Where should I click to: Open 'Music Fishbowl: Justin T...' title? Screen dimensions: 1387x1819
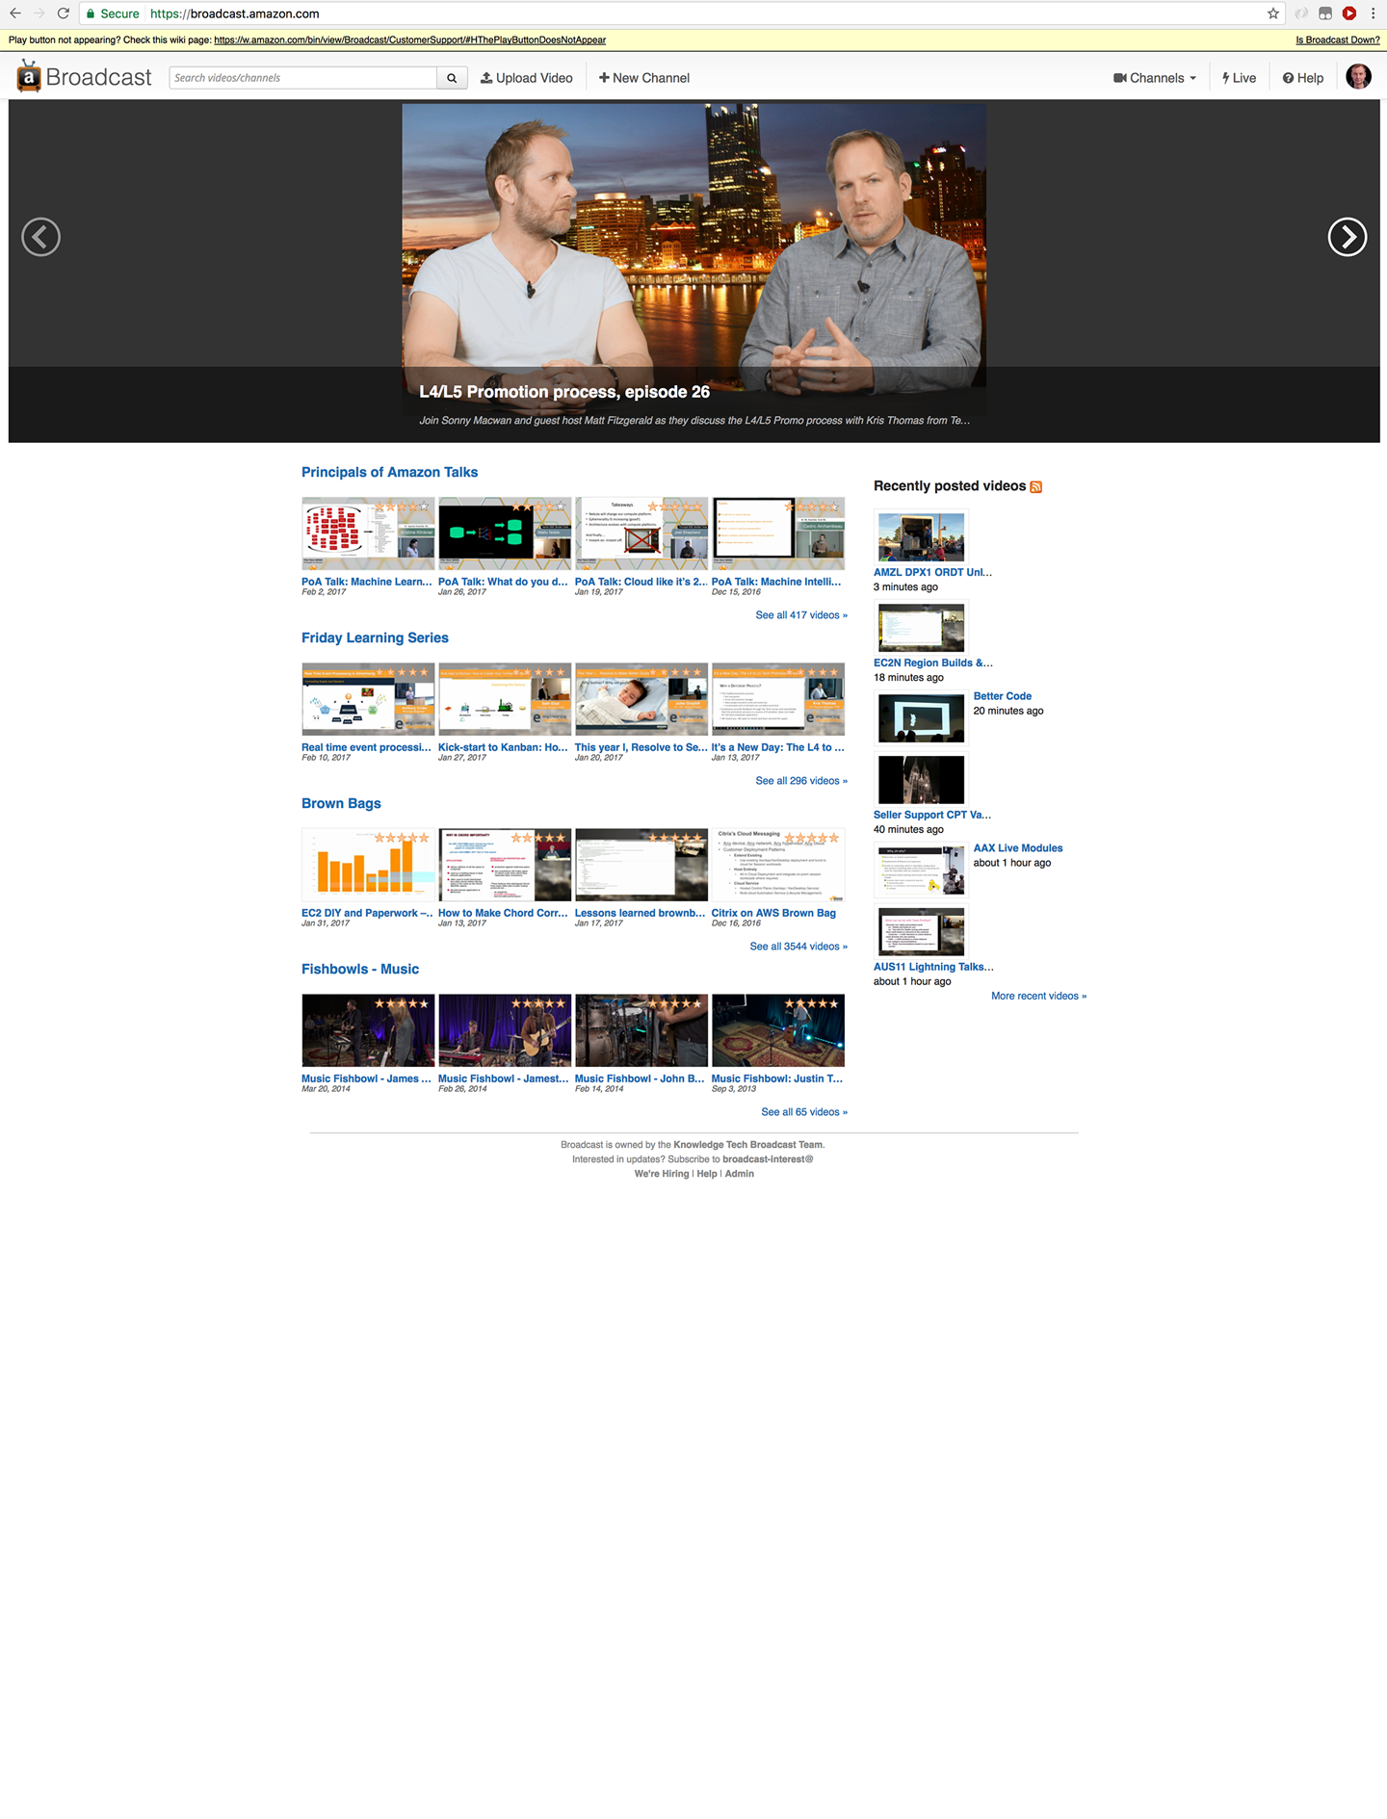777,1078
